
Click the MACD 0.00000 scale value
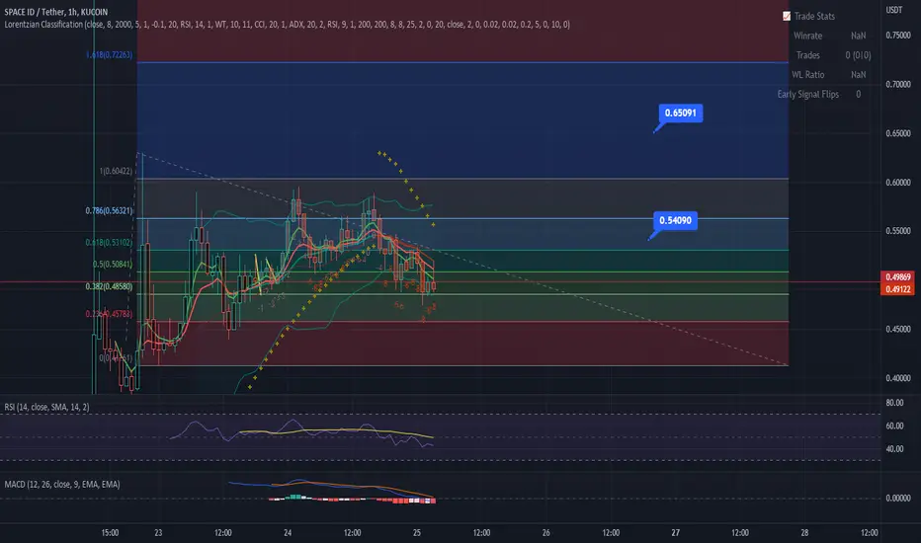898,498
